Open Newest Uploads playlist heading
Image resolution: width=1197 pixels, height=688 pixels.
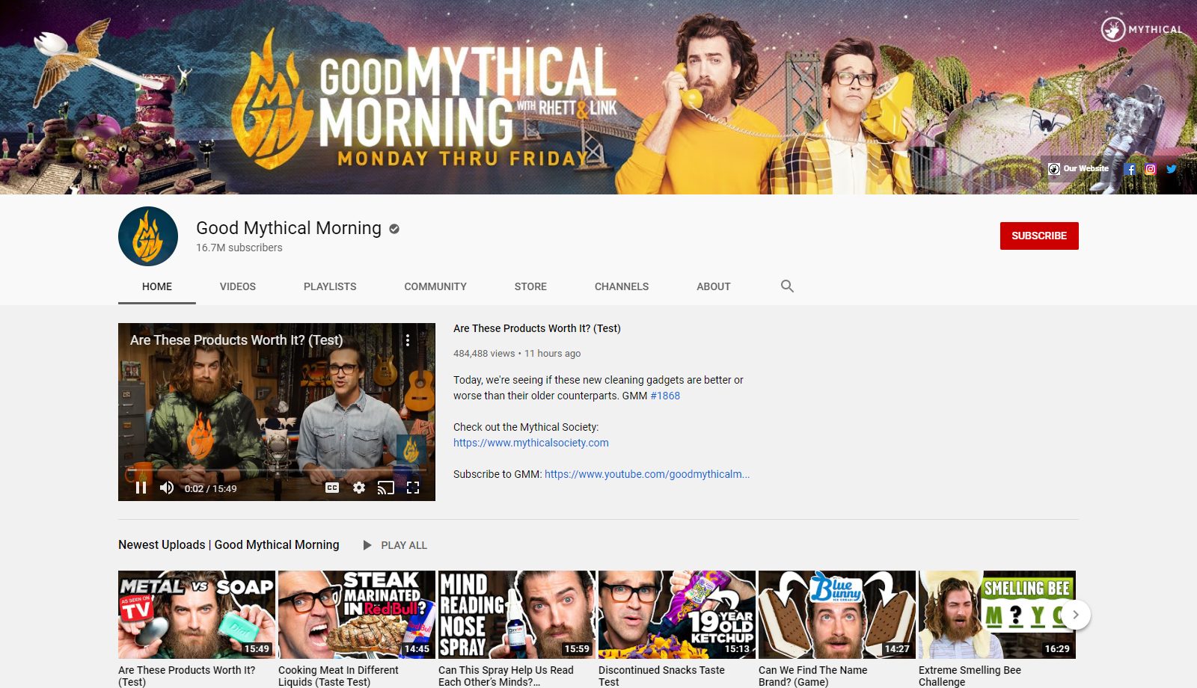click(229, 544)
